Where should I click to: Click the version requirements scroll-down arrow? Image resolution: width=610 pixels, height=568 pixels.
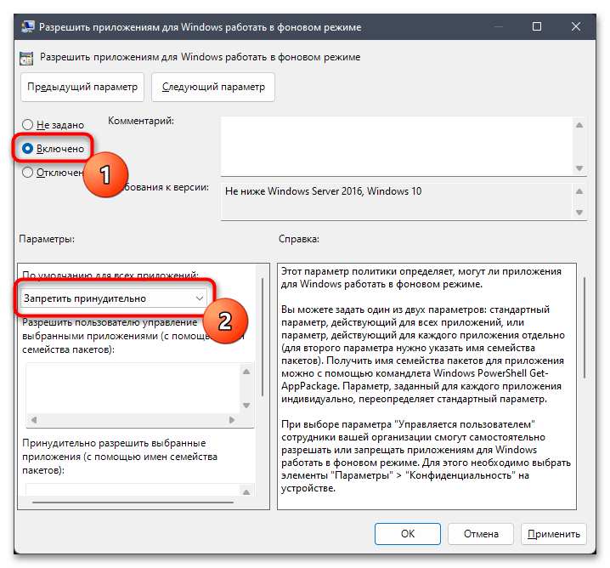click(x=579, y=213)
